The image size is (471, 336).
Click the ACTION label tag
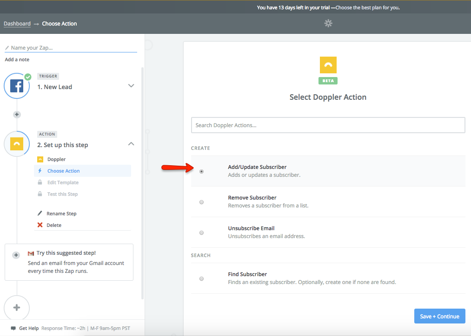coord(47,134)
